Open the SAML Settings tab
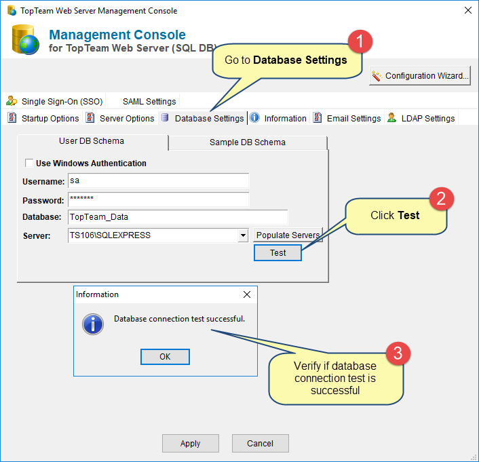The image size is (479, 462). coord(149,101)
